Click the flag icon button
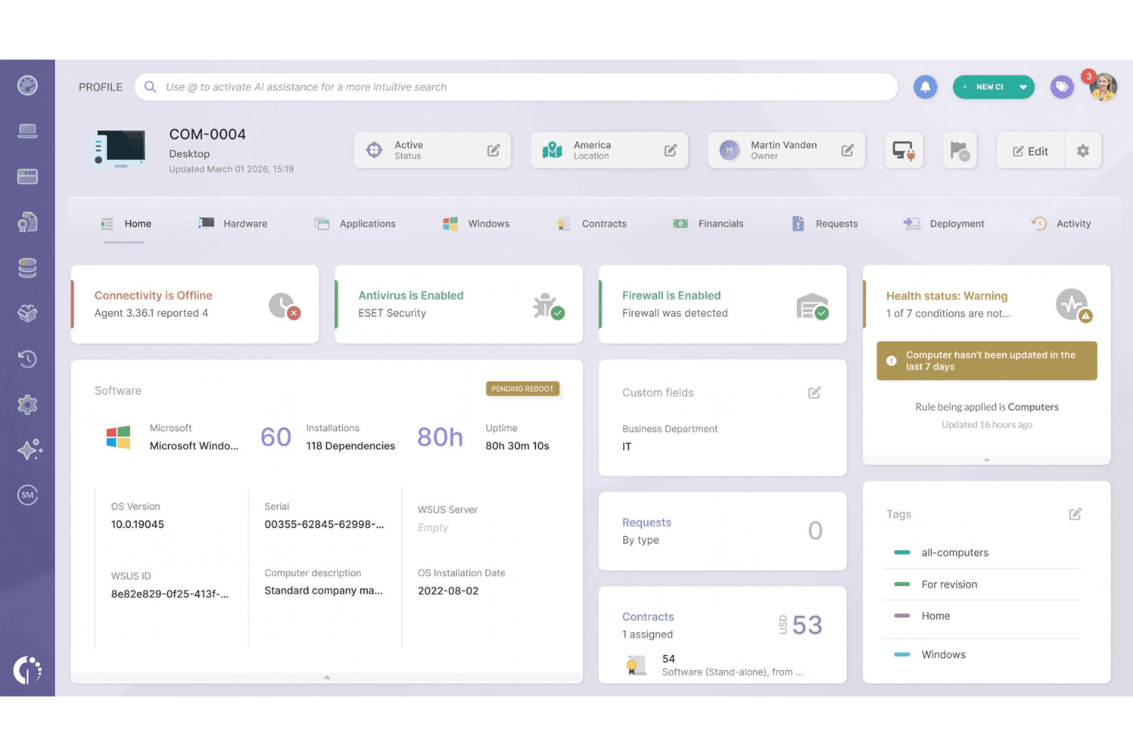The width and height of the screenshot is (1133, 756). pyautogui.click(x=959, y=150)
